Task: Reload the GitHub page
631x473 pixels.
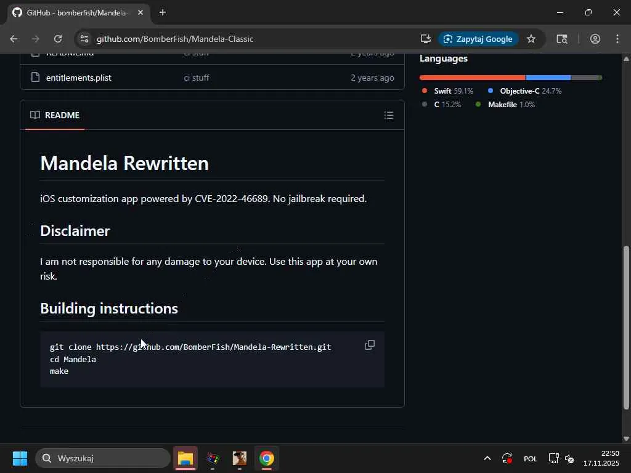Action: [58, 39]
